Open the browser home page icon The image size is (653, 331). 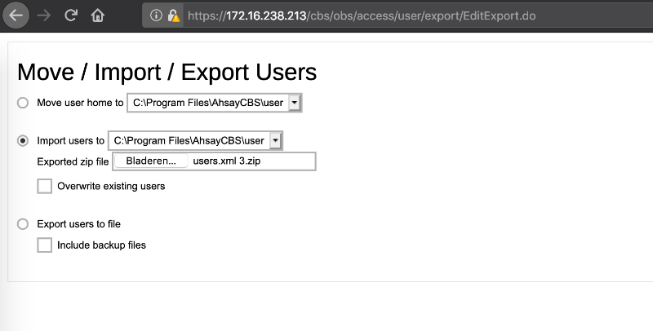(97, 15)
